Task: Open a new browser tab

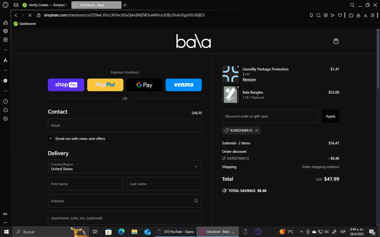Action: pyautogui.click(x=125, y=5)
